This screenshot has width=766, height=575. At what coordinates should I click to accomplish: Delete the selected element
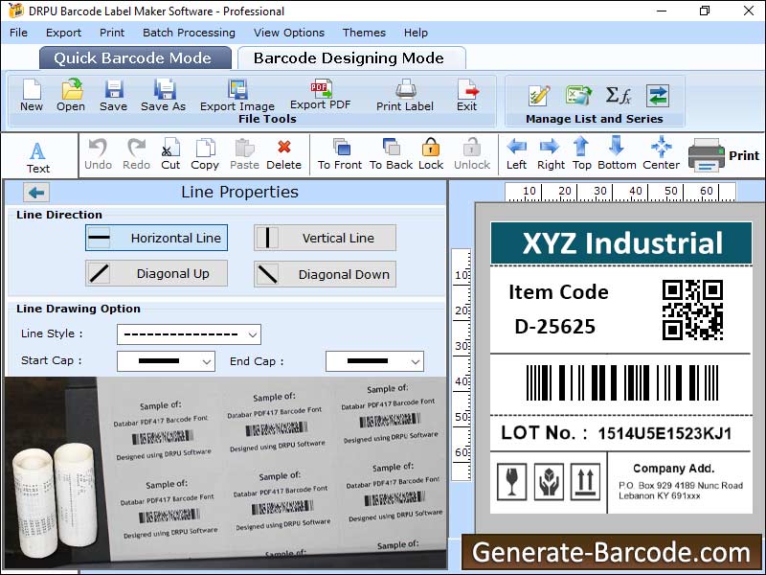point(283,153)
